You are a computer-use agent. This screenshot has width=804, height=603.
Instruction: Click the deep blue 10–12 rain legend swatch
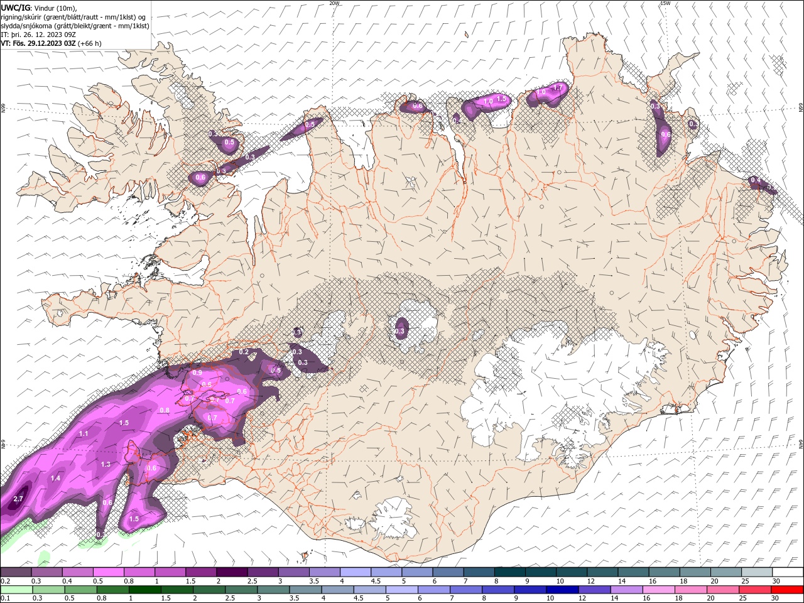(563, 590)
